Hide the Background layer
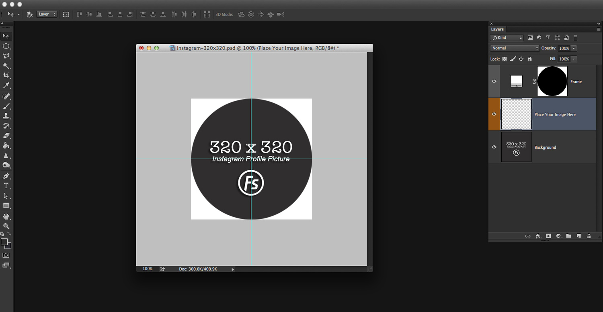The width and height of the screenshot is (603, 312). point(494,147)
